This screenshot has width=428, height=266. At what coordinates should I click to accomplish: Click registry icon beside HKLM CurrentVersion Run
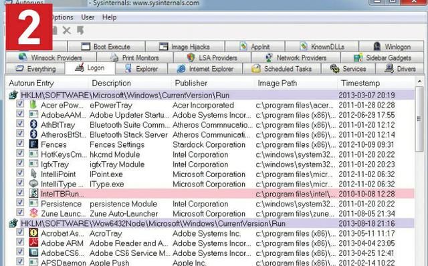tap(13, 95)
